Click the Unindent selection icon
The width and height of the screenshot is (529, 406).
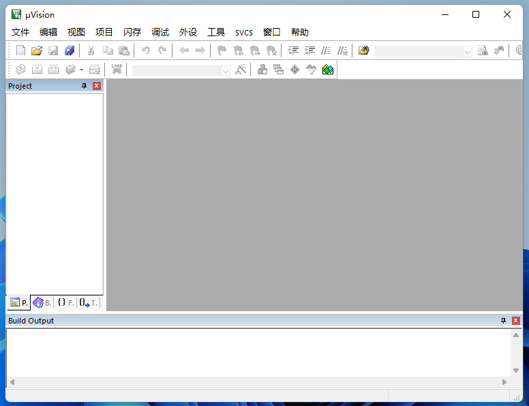click(309, 50)
